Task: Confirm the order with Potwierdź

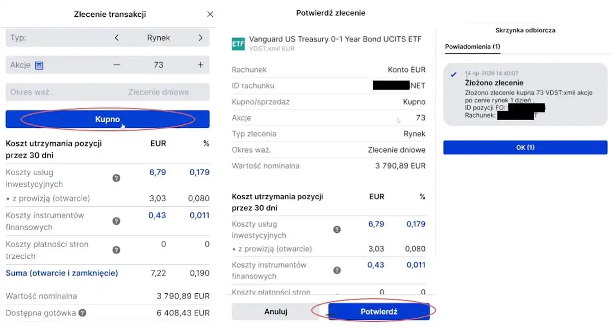Action: click(379, 312)
